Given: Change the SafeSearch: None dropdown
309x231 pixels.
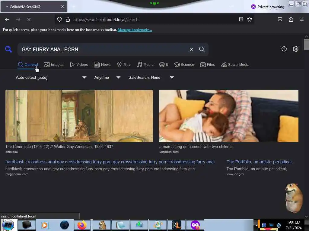Looking at the screenshot, I should pos(151,77).
